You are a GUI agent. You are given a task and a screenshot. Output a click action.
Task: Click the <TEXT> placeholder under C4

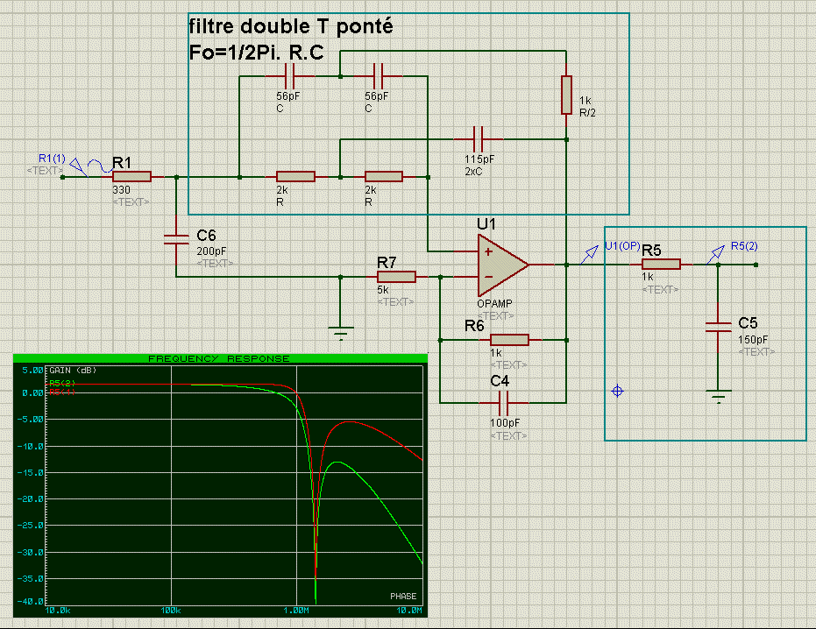click(508, 435)
